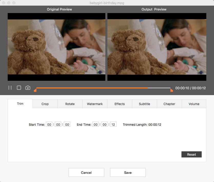
Task: Switch to the Chapter tab
Action: point(169,104)
